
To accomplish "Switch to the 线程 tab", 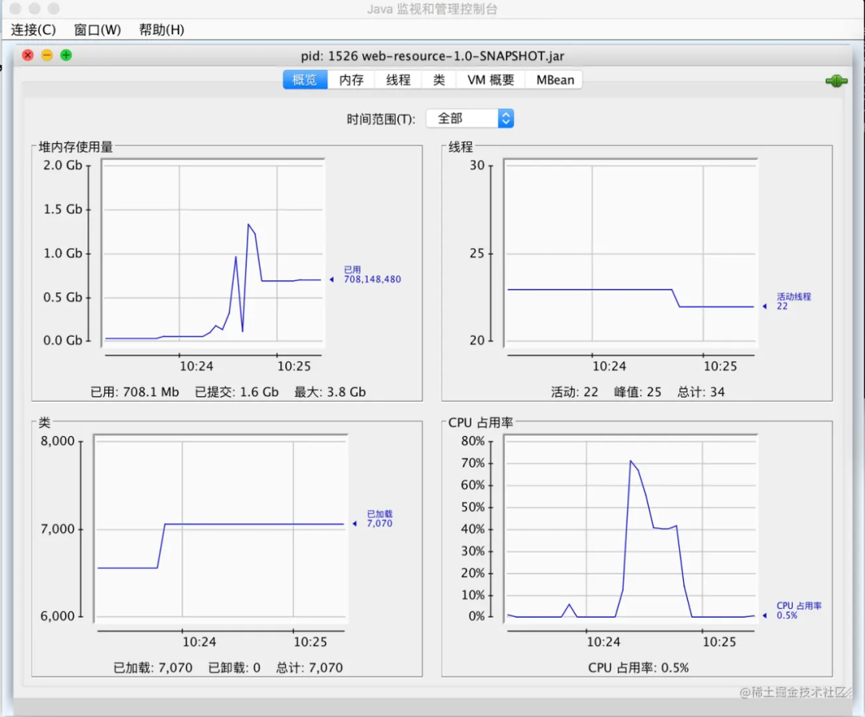I will click(x=398, y=80).
